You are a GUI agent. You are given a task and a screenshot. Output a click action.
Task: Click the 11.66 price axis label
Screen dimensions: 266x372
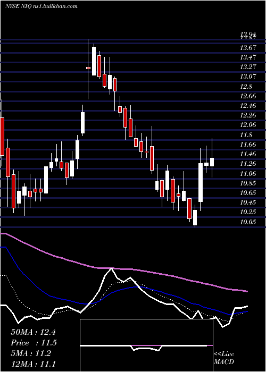[x=248, y=145]
